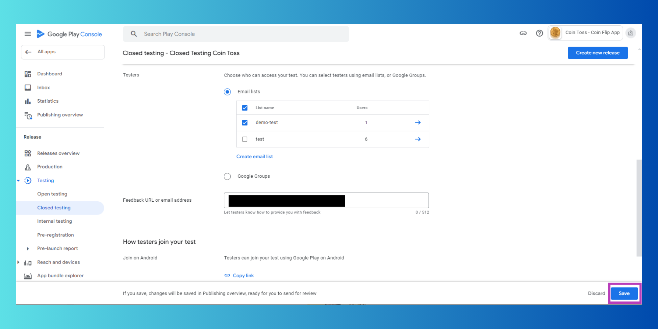This screenshot has height=329, width=658.
Task: Open the hamburger navigation menu
Action: pyautogui.click(x=28, y=34)
